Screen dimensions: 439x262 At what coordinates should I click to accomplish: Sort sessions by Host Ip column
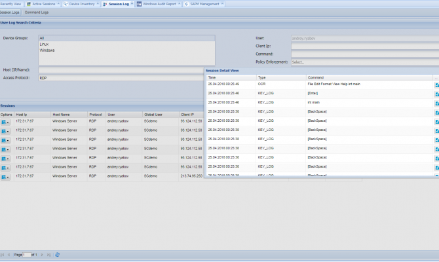[x=33, y=115]
